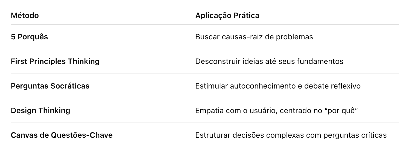Image resolution: width=399 pixels, height=153 pixels.
Task: Select the "Canvas de Questões-Chave" cell
Action: coord(62,135)
